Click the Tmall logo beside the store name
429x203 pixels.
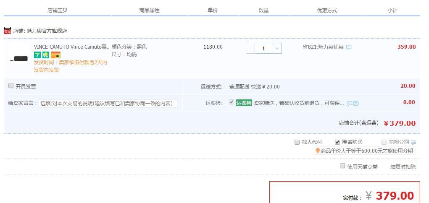click(x=7, y=31)
